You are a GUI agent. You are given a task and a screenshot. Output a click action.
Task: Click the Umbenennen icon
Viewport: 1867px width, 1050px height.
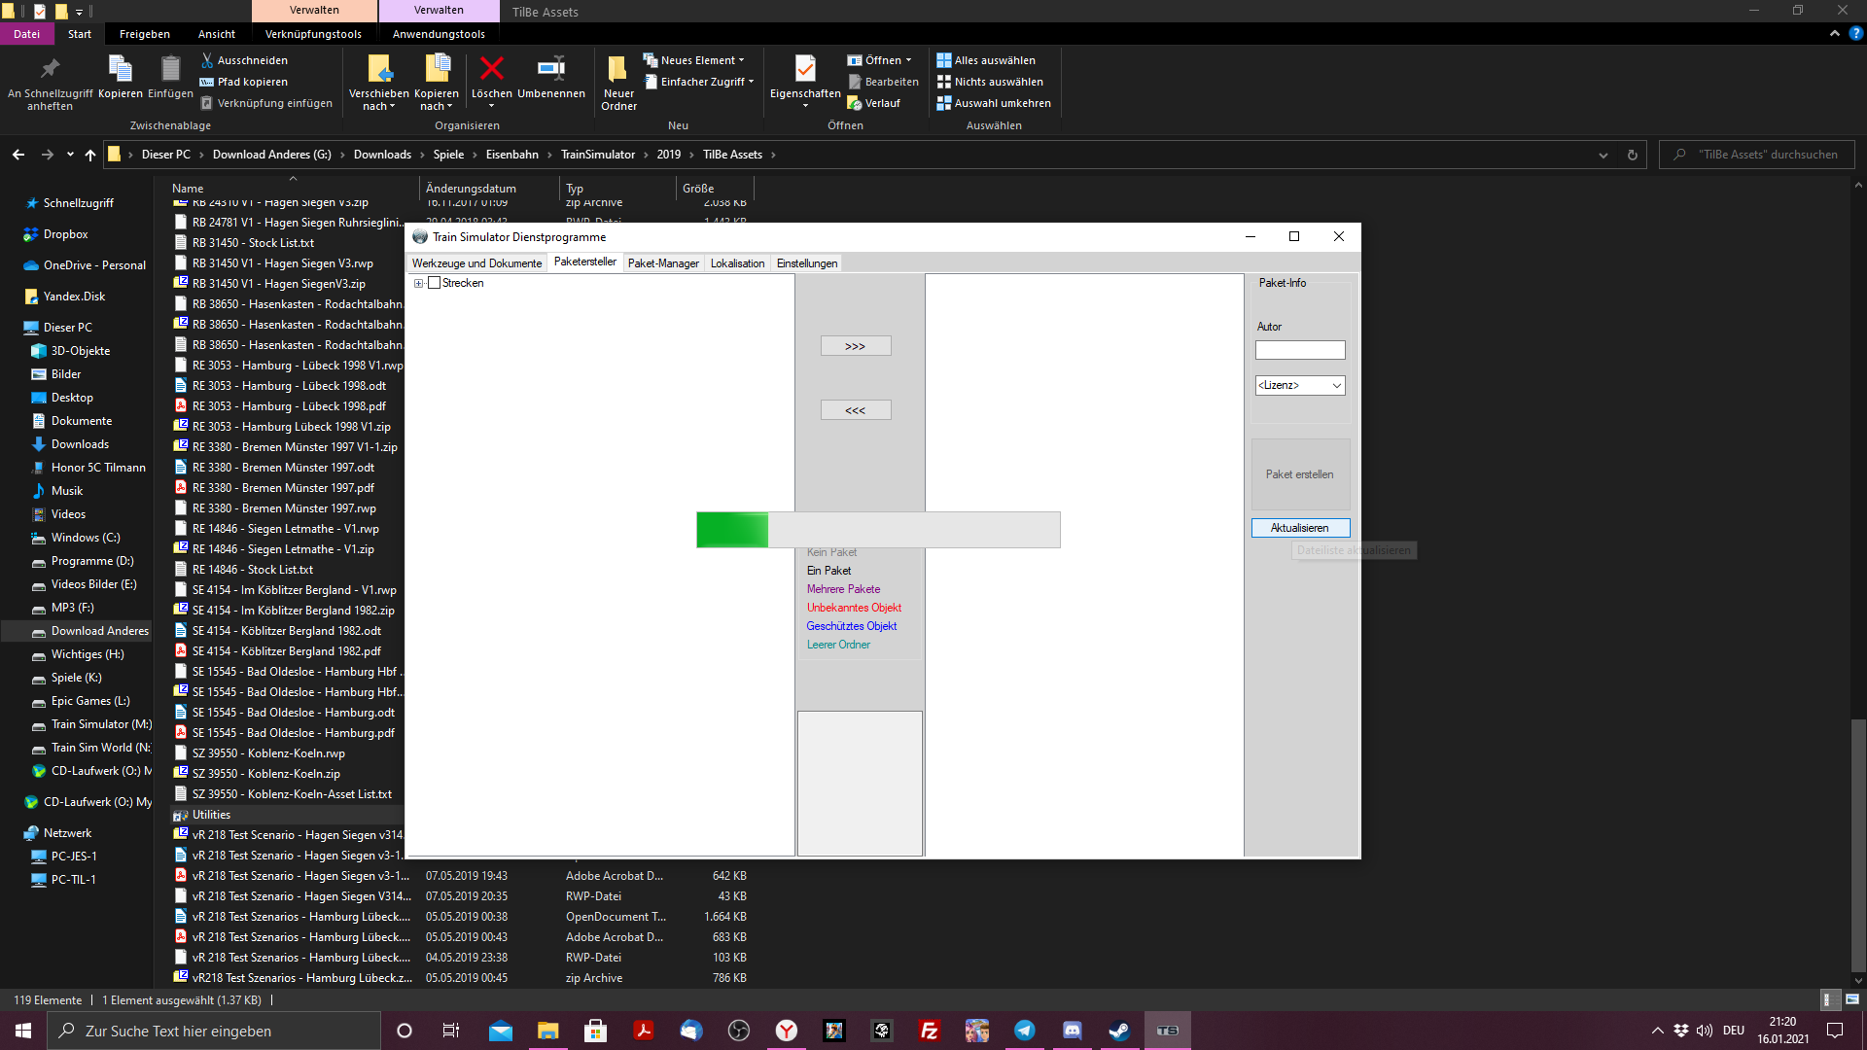tap(551, 68)
